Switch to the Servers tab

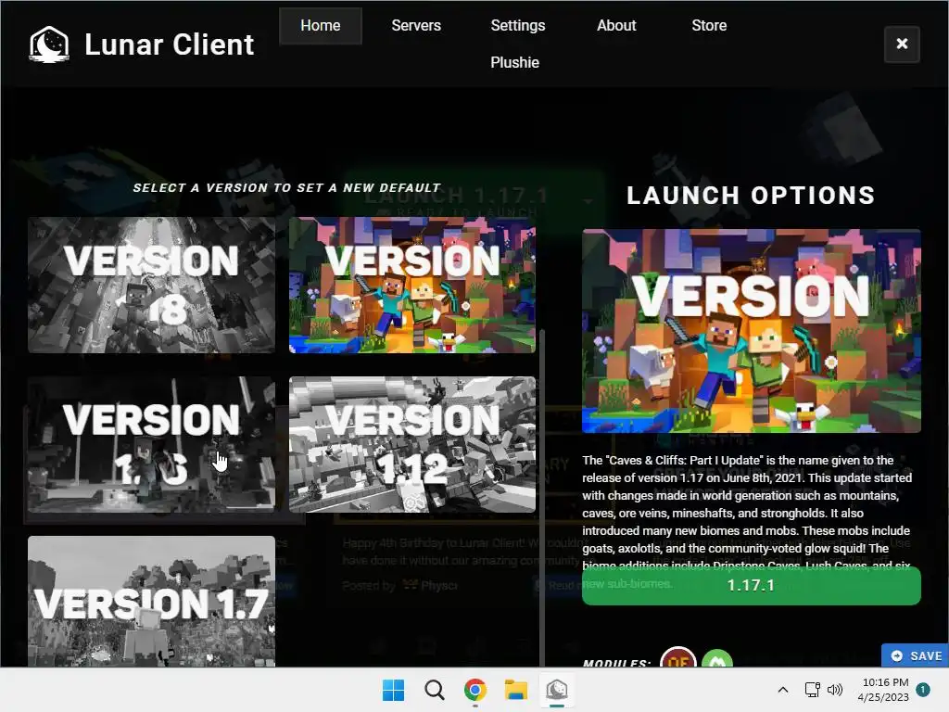click(416, 25)
